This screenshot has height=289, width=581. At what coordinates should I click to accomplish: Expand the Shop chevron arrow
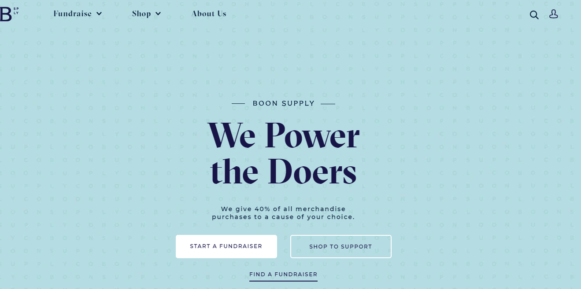(158, 14)
